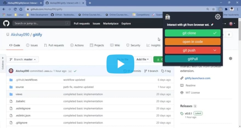Open the workflow updated commit message

pos(74,80)
